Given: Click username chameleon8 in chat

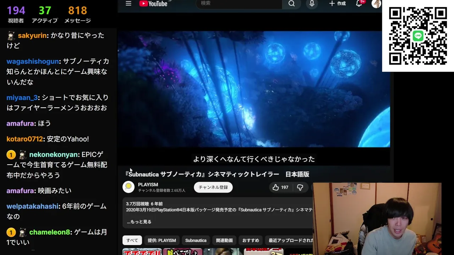Looking at the screenshot, I should point(50,232).
